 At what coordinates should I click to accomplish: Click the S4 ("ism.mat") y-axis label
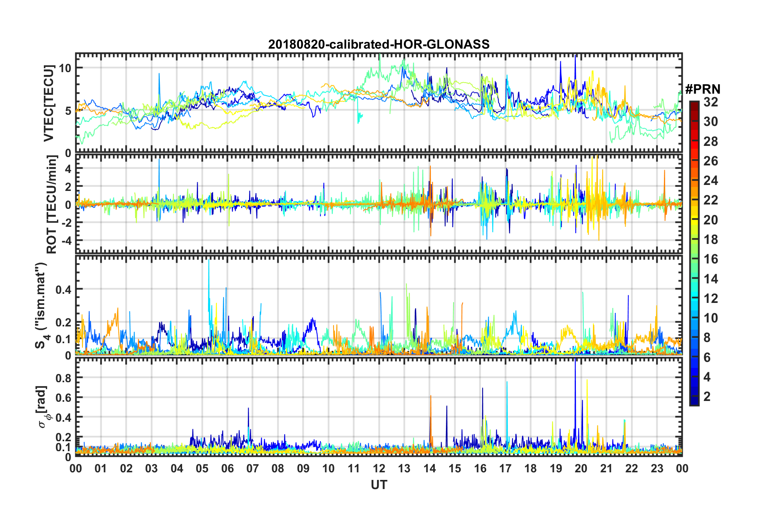[x=41, y=305]
